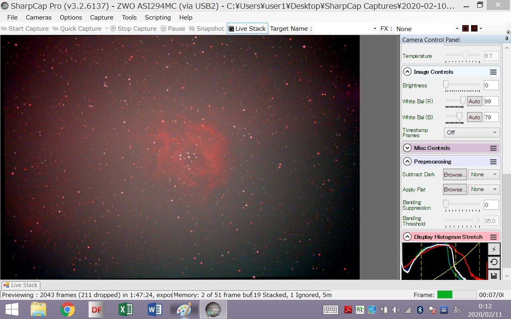Open the Subtract Dark None dropdown
Screen dimensions: 511x319
483,175
